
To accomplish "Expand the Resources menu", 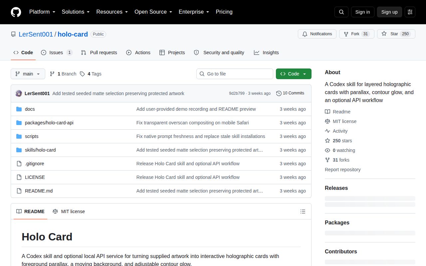I will pyautogui.click(x=112, y=12).
